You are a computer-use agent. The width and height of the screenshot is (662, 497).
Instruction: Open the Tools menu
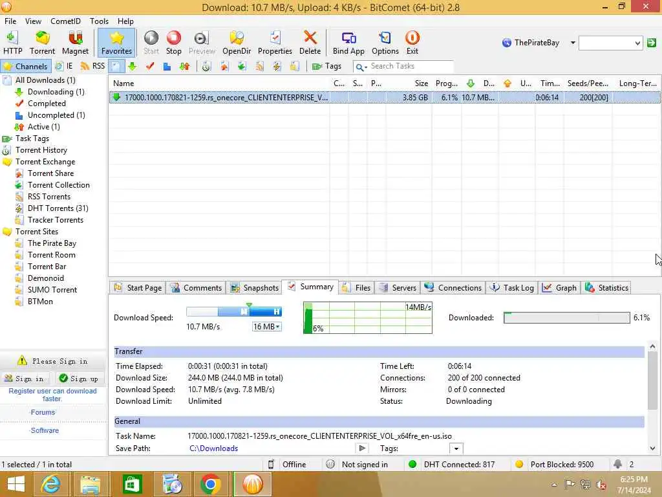click(99, 21)
